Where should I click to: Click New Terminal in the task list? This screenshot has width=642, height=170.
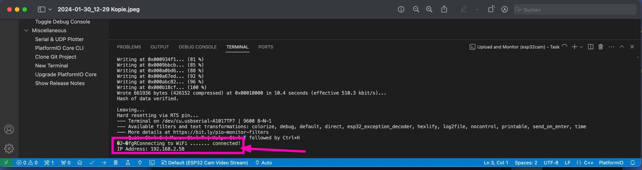(51, 65)
